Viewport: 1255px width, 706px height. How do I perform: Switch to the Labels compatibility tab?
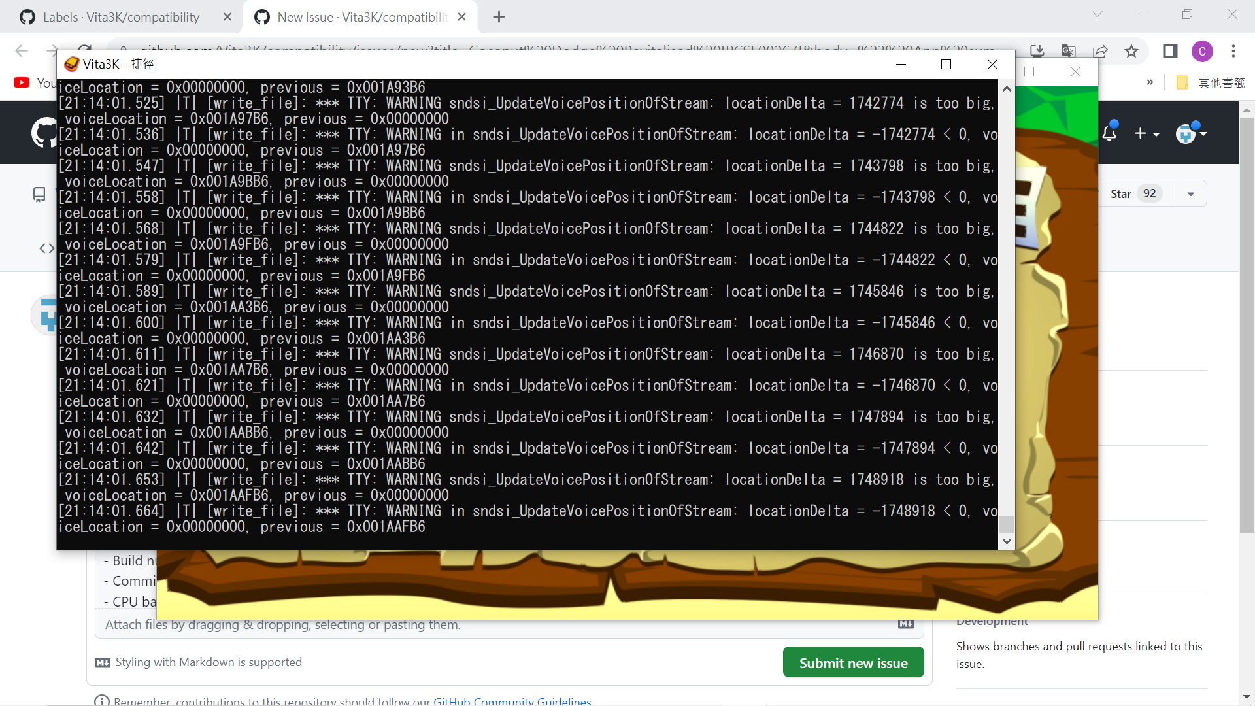coord(121,17)
